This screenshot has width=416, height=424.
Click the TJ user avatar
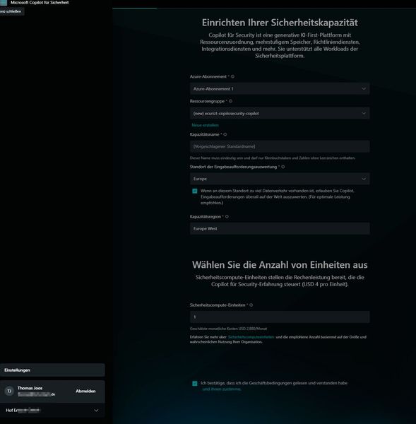click(9, 391)
